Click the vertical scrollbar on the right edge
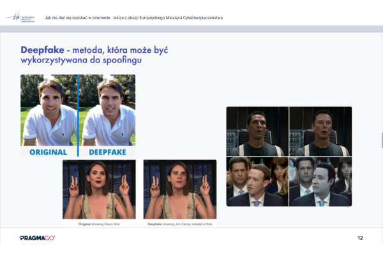This screenshot has width=383, height=255. [x=381, y=140]
